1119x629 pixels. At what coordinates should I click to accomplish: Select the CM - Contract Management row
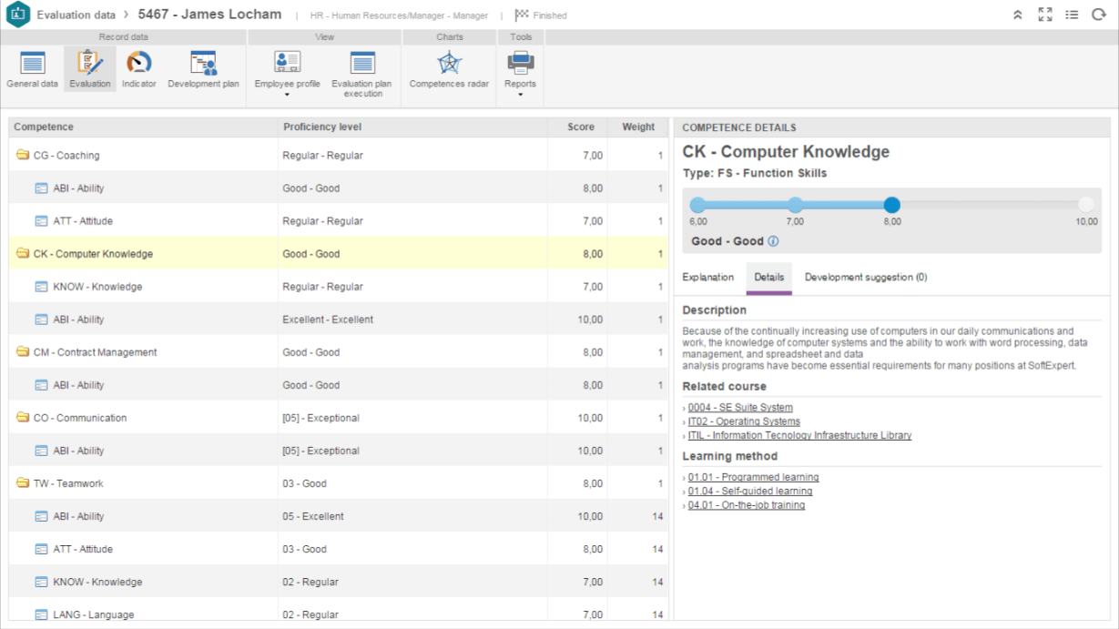point(339,352)
